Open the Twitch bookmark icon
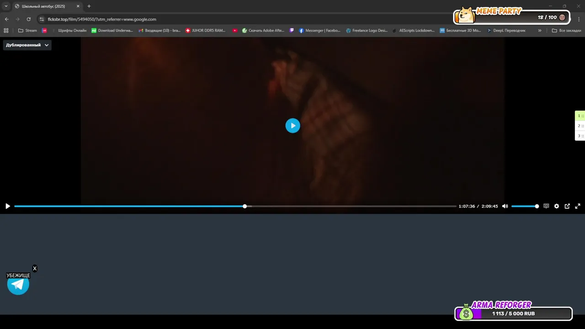The width and height of the screenshot is (585, 329). (x=292, y=31)
